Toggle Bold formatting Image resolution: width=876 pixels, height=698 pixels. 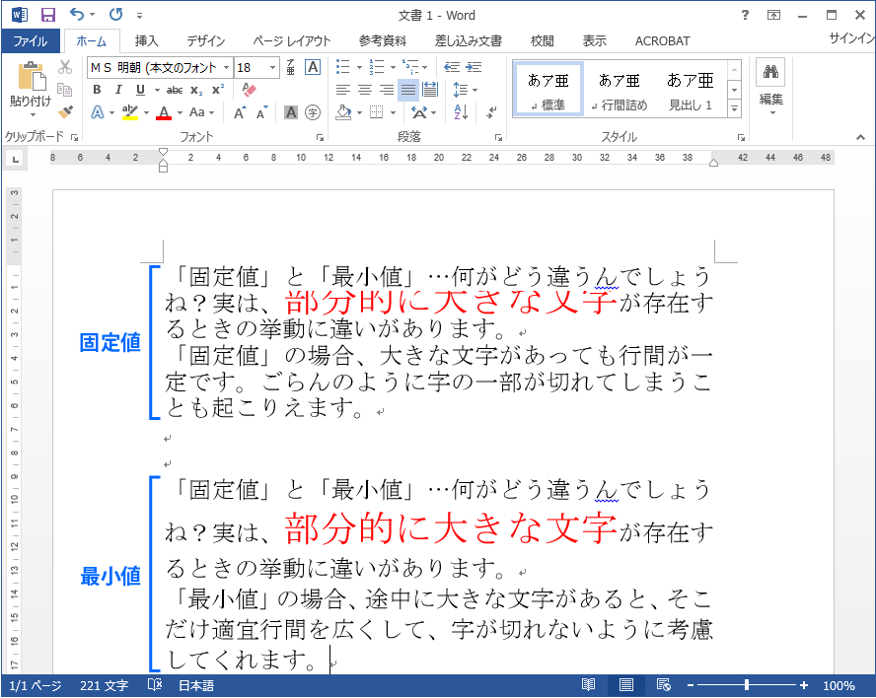click(97, 90)
